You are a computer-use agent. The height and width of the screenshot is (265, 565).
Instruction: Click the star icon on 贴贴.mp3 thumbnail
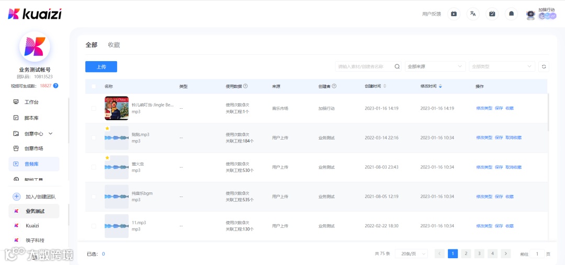click(107, 128)
